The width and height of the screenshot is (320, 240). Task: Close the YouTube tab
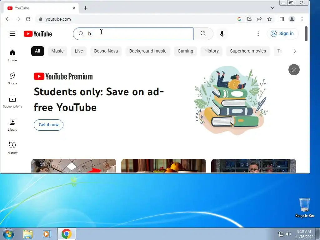click(74, 8)
